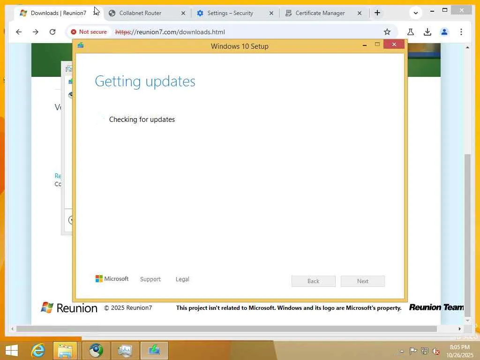Reload the page with the refresh icon
480x360 pixels.
52,32
